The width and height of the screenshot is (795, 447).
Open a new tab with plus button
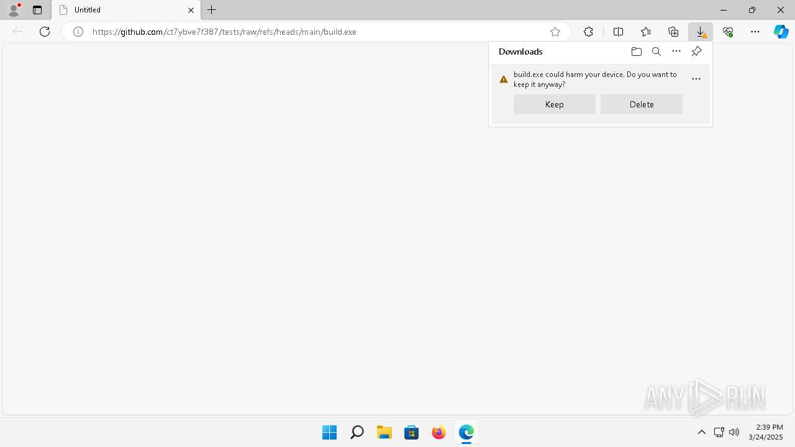coord(212,10)
